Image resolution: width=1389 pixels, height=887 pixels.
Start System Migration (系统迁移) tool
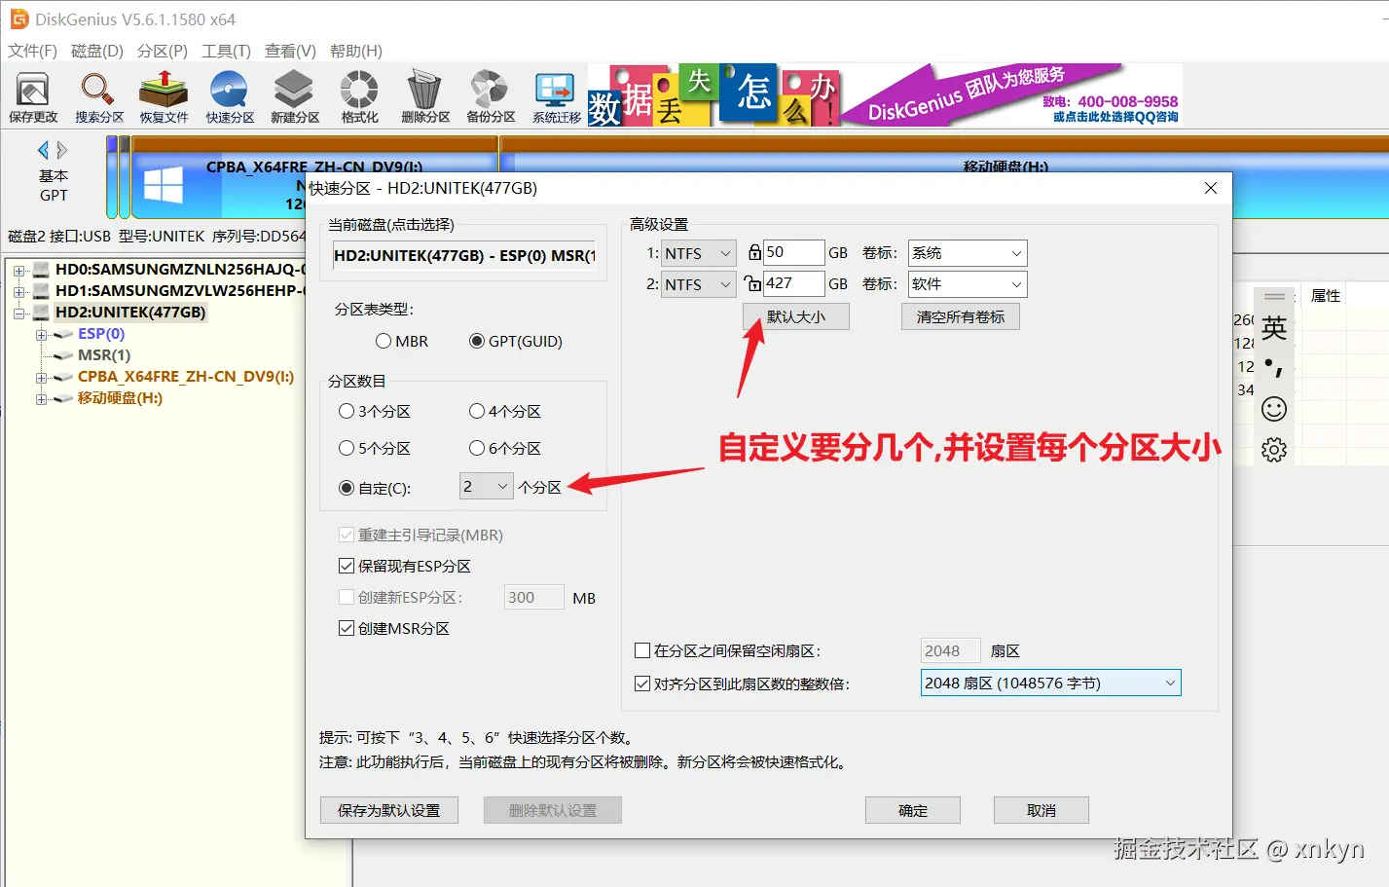[x=556, y=96]
